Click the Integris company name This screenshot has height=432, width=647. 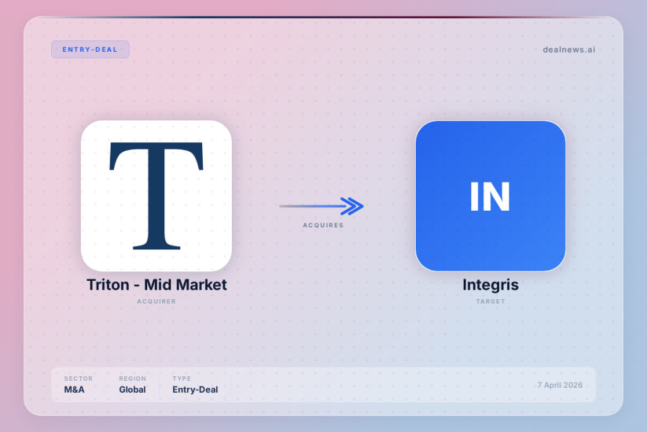point(490,285)
